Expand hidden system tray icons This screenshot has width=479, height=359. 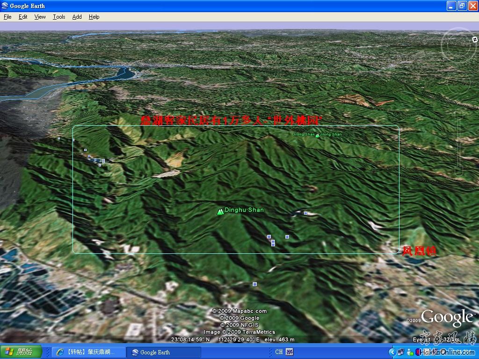point(392,352)
